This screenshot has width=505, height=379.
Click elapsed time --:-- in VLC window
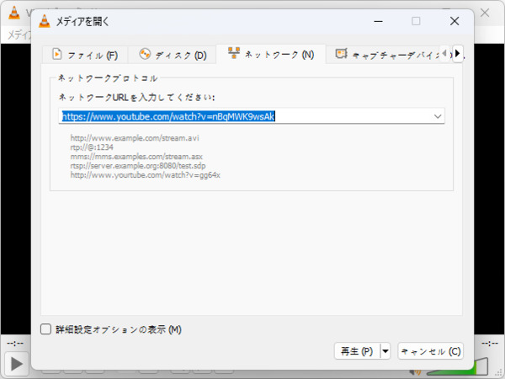pos(15,344)
